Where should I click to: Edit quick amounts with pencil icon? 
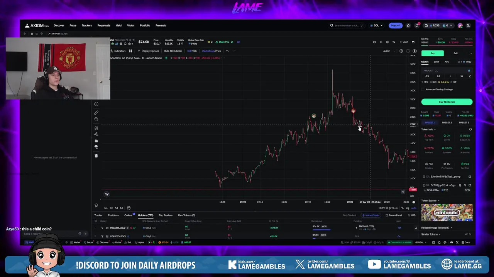pyautogui.click(x=470, y=76)
